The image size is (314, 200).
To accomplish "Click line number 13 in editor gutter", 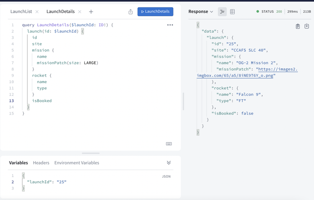I will point(11,101).
